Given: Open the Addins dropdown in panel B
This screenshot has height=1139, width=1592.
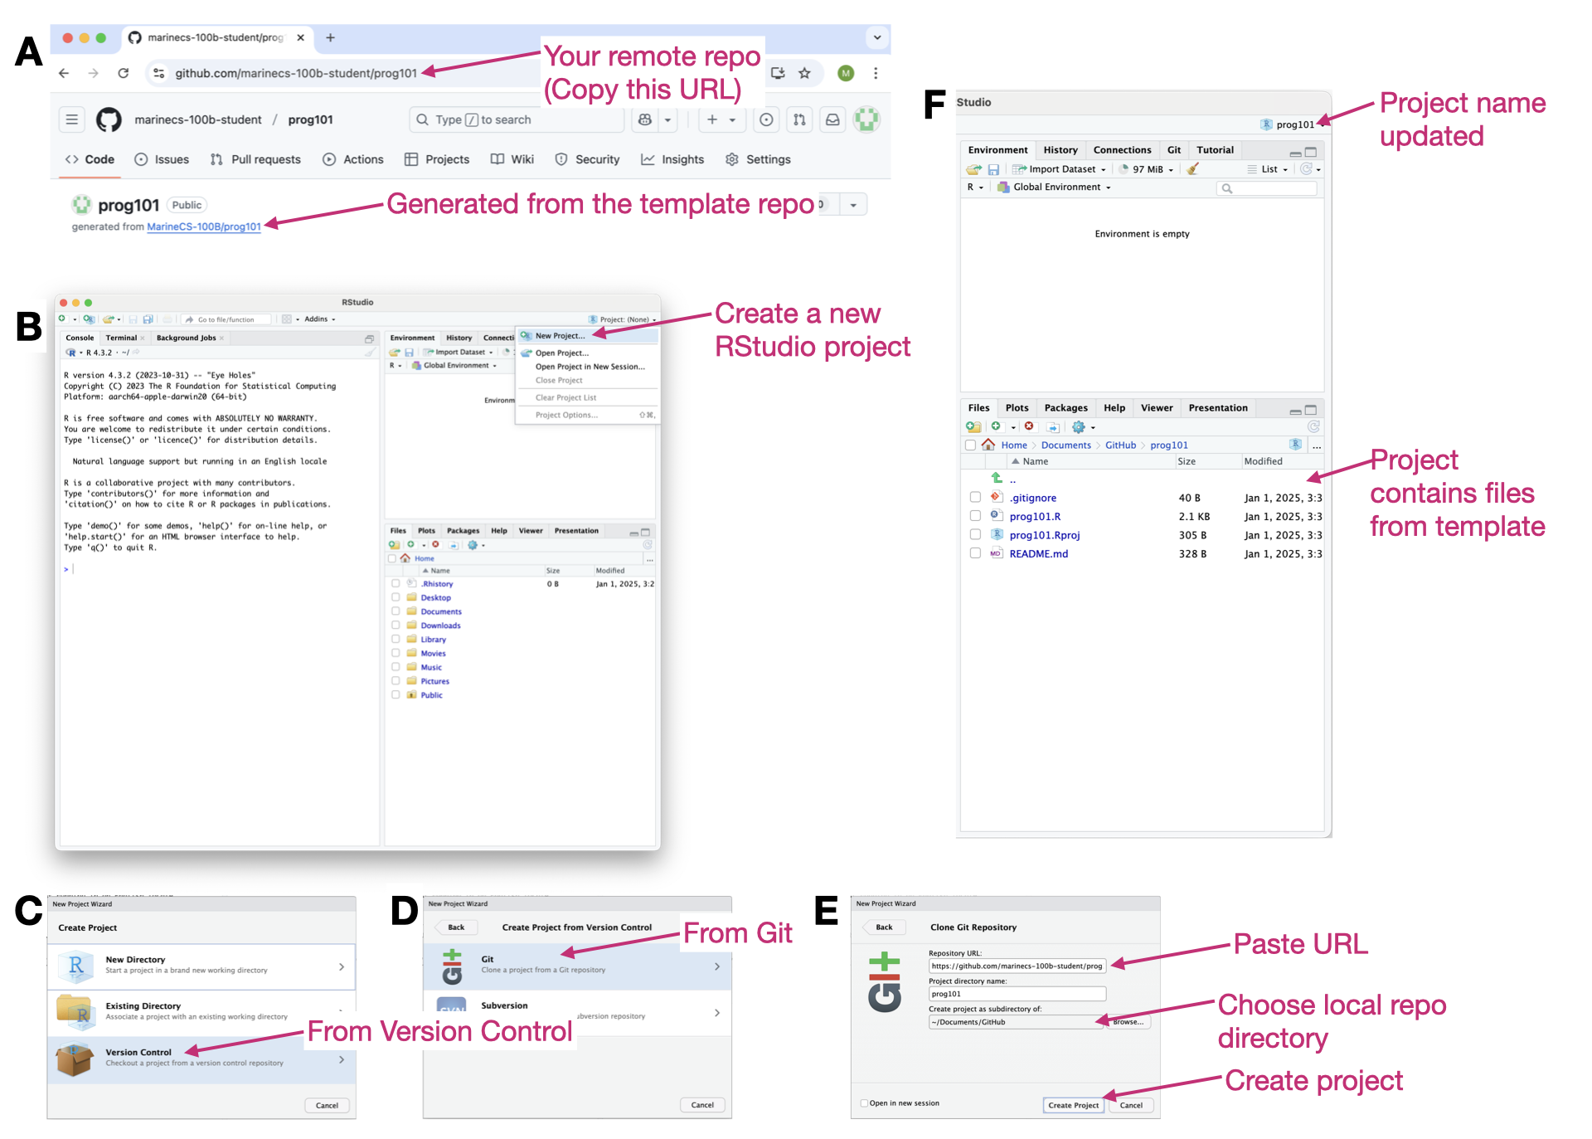Looking at the screenshot, I should [319, 319].
